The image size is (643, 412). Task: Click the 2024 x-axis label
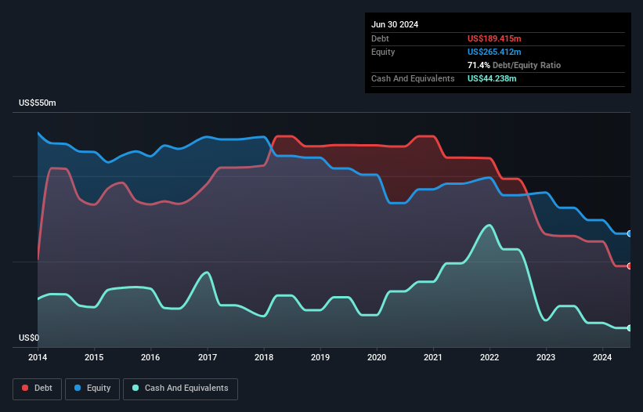[x=602, y=357]
